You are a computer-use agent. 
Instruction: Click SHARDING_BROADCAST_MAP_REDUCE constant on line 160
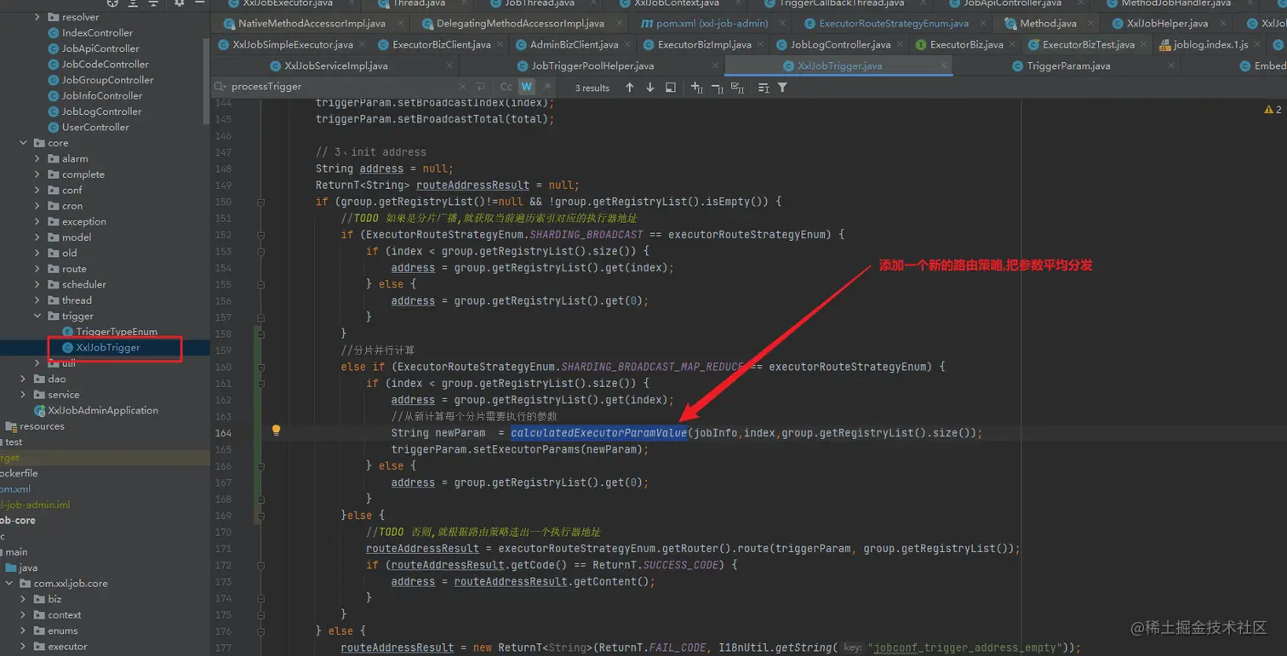pos(653,367)
